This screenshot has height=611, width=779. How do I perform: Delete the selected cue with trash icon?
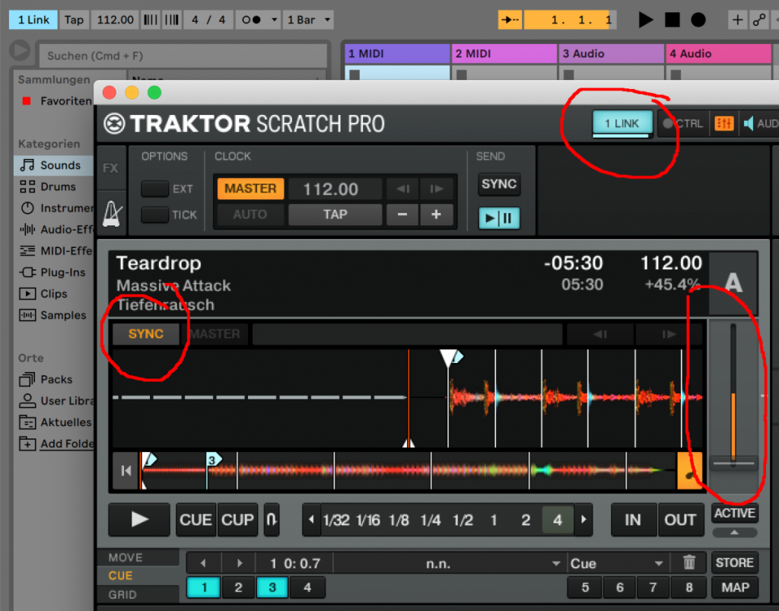688,563
